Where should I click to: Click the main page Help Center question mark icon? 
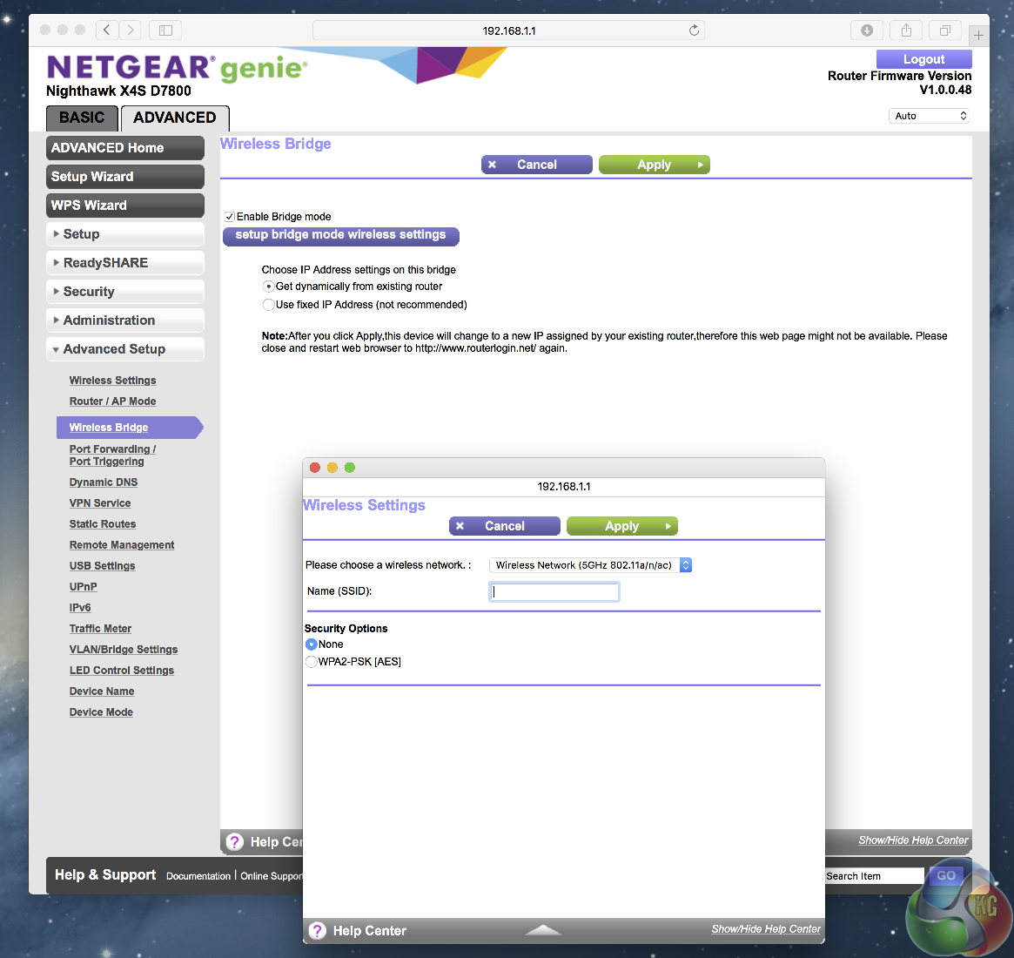235,841
